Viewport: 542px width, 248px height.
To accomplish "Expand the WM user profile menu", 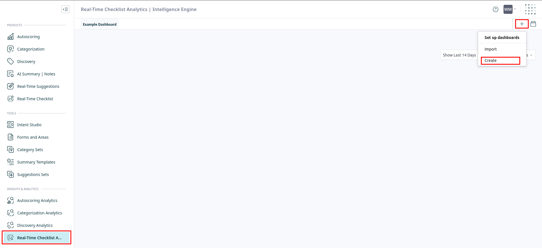I will [x=509, y=9].
